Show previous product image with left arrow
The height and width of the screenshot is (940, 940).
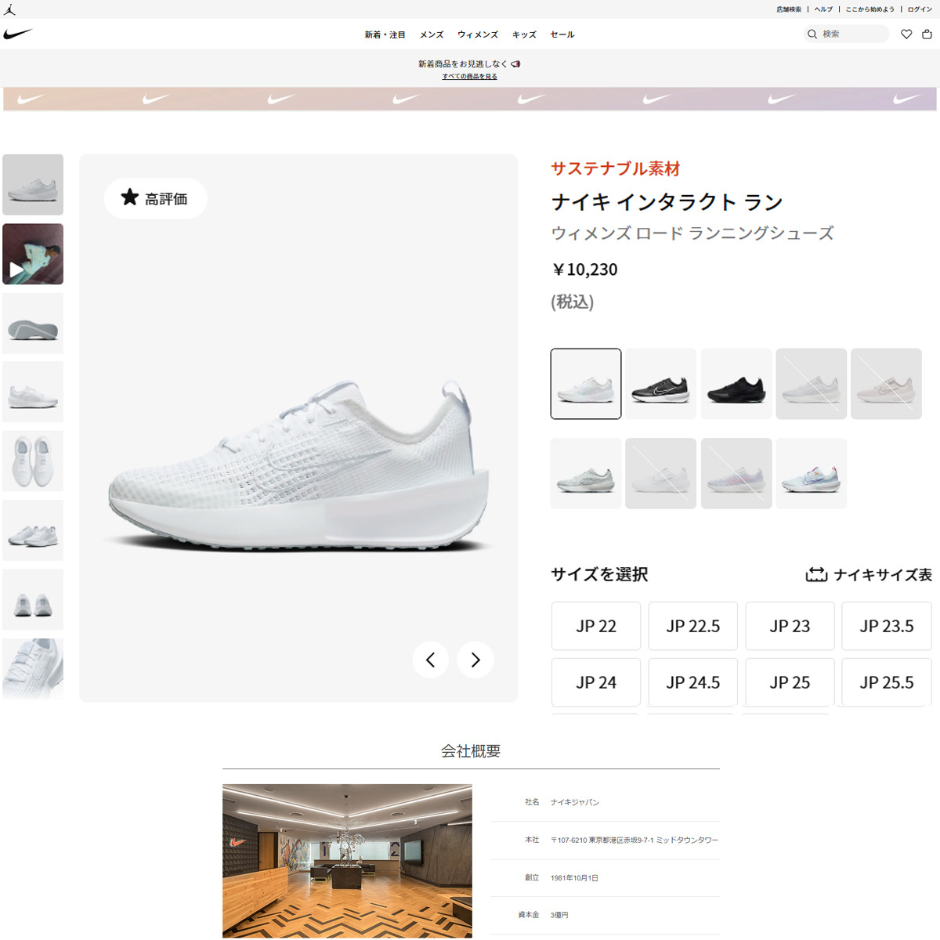pyautogui.click(x=431, y=660)
